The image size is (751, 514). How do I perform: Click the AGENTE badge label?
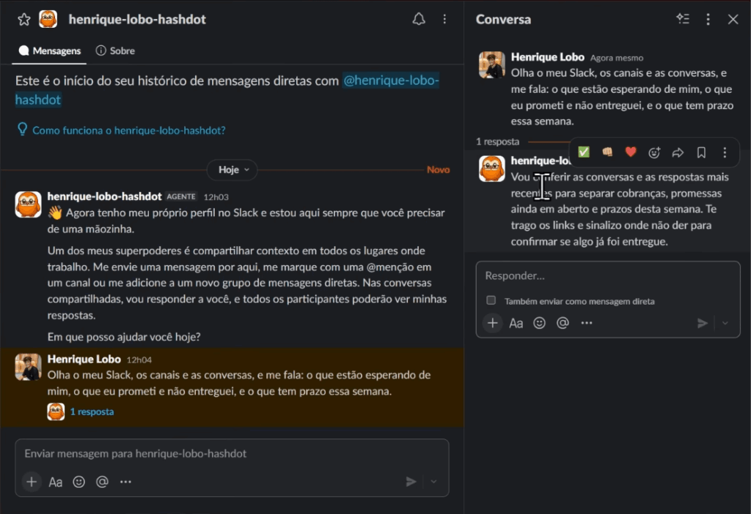(x=181, y=196)
